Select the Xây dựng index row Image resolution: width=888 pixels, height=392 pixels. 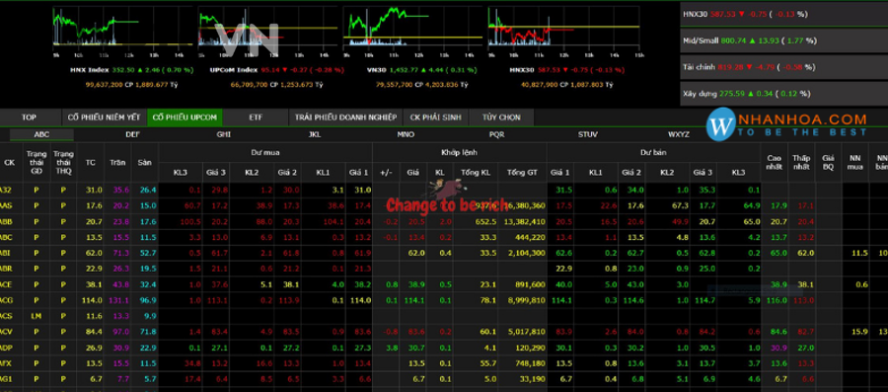783,94
